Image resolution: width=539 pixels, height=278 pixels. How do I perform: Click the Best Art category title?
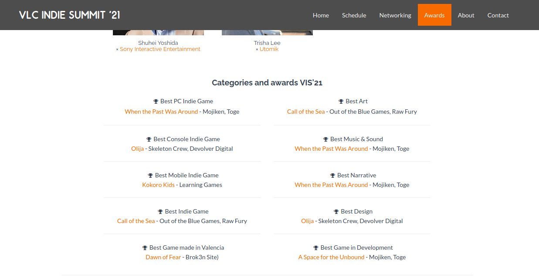357,101
